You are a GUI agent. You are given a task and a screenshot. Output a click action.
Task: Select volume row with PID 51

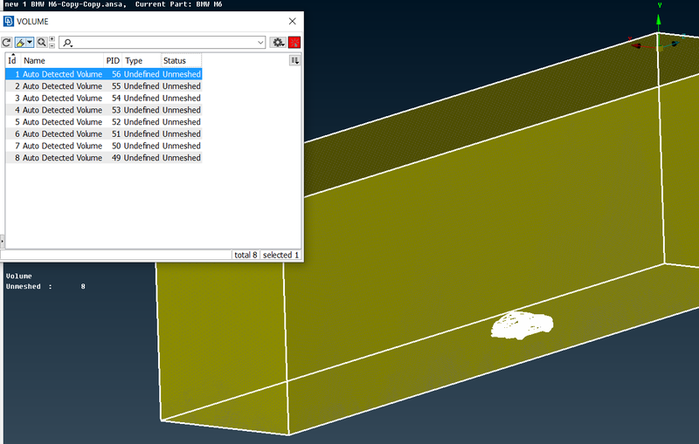click(x=104, y=134)
